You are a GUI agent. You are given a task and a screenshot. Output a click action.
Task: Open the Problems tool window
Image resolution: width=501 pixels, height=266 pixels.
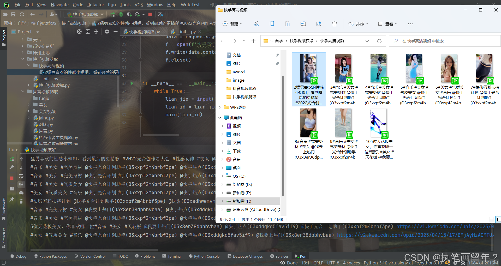click(x=145, y=256)
